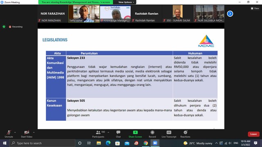Start recording with the Record icon
Image resolution: width=262 pixels, height=147 pixels.
pyautogui.click(x=152, y=132)
